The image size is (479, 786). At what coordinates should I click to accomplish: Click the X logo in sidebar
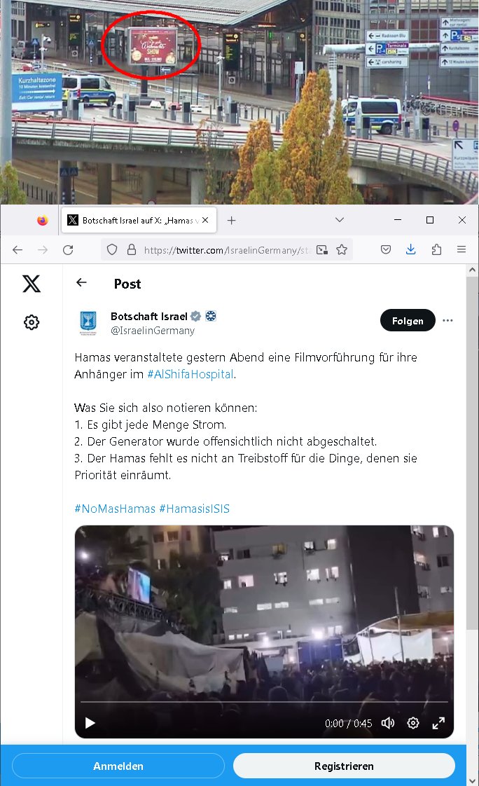click(31, 284)
